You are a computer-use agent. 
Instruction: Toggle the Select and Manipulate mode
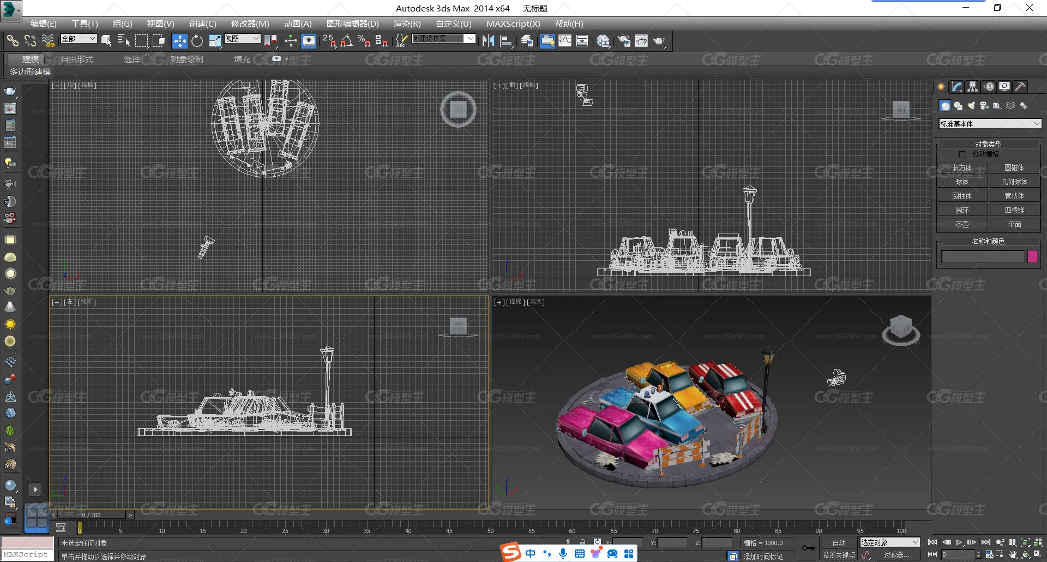coord(291,41)
